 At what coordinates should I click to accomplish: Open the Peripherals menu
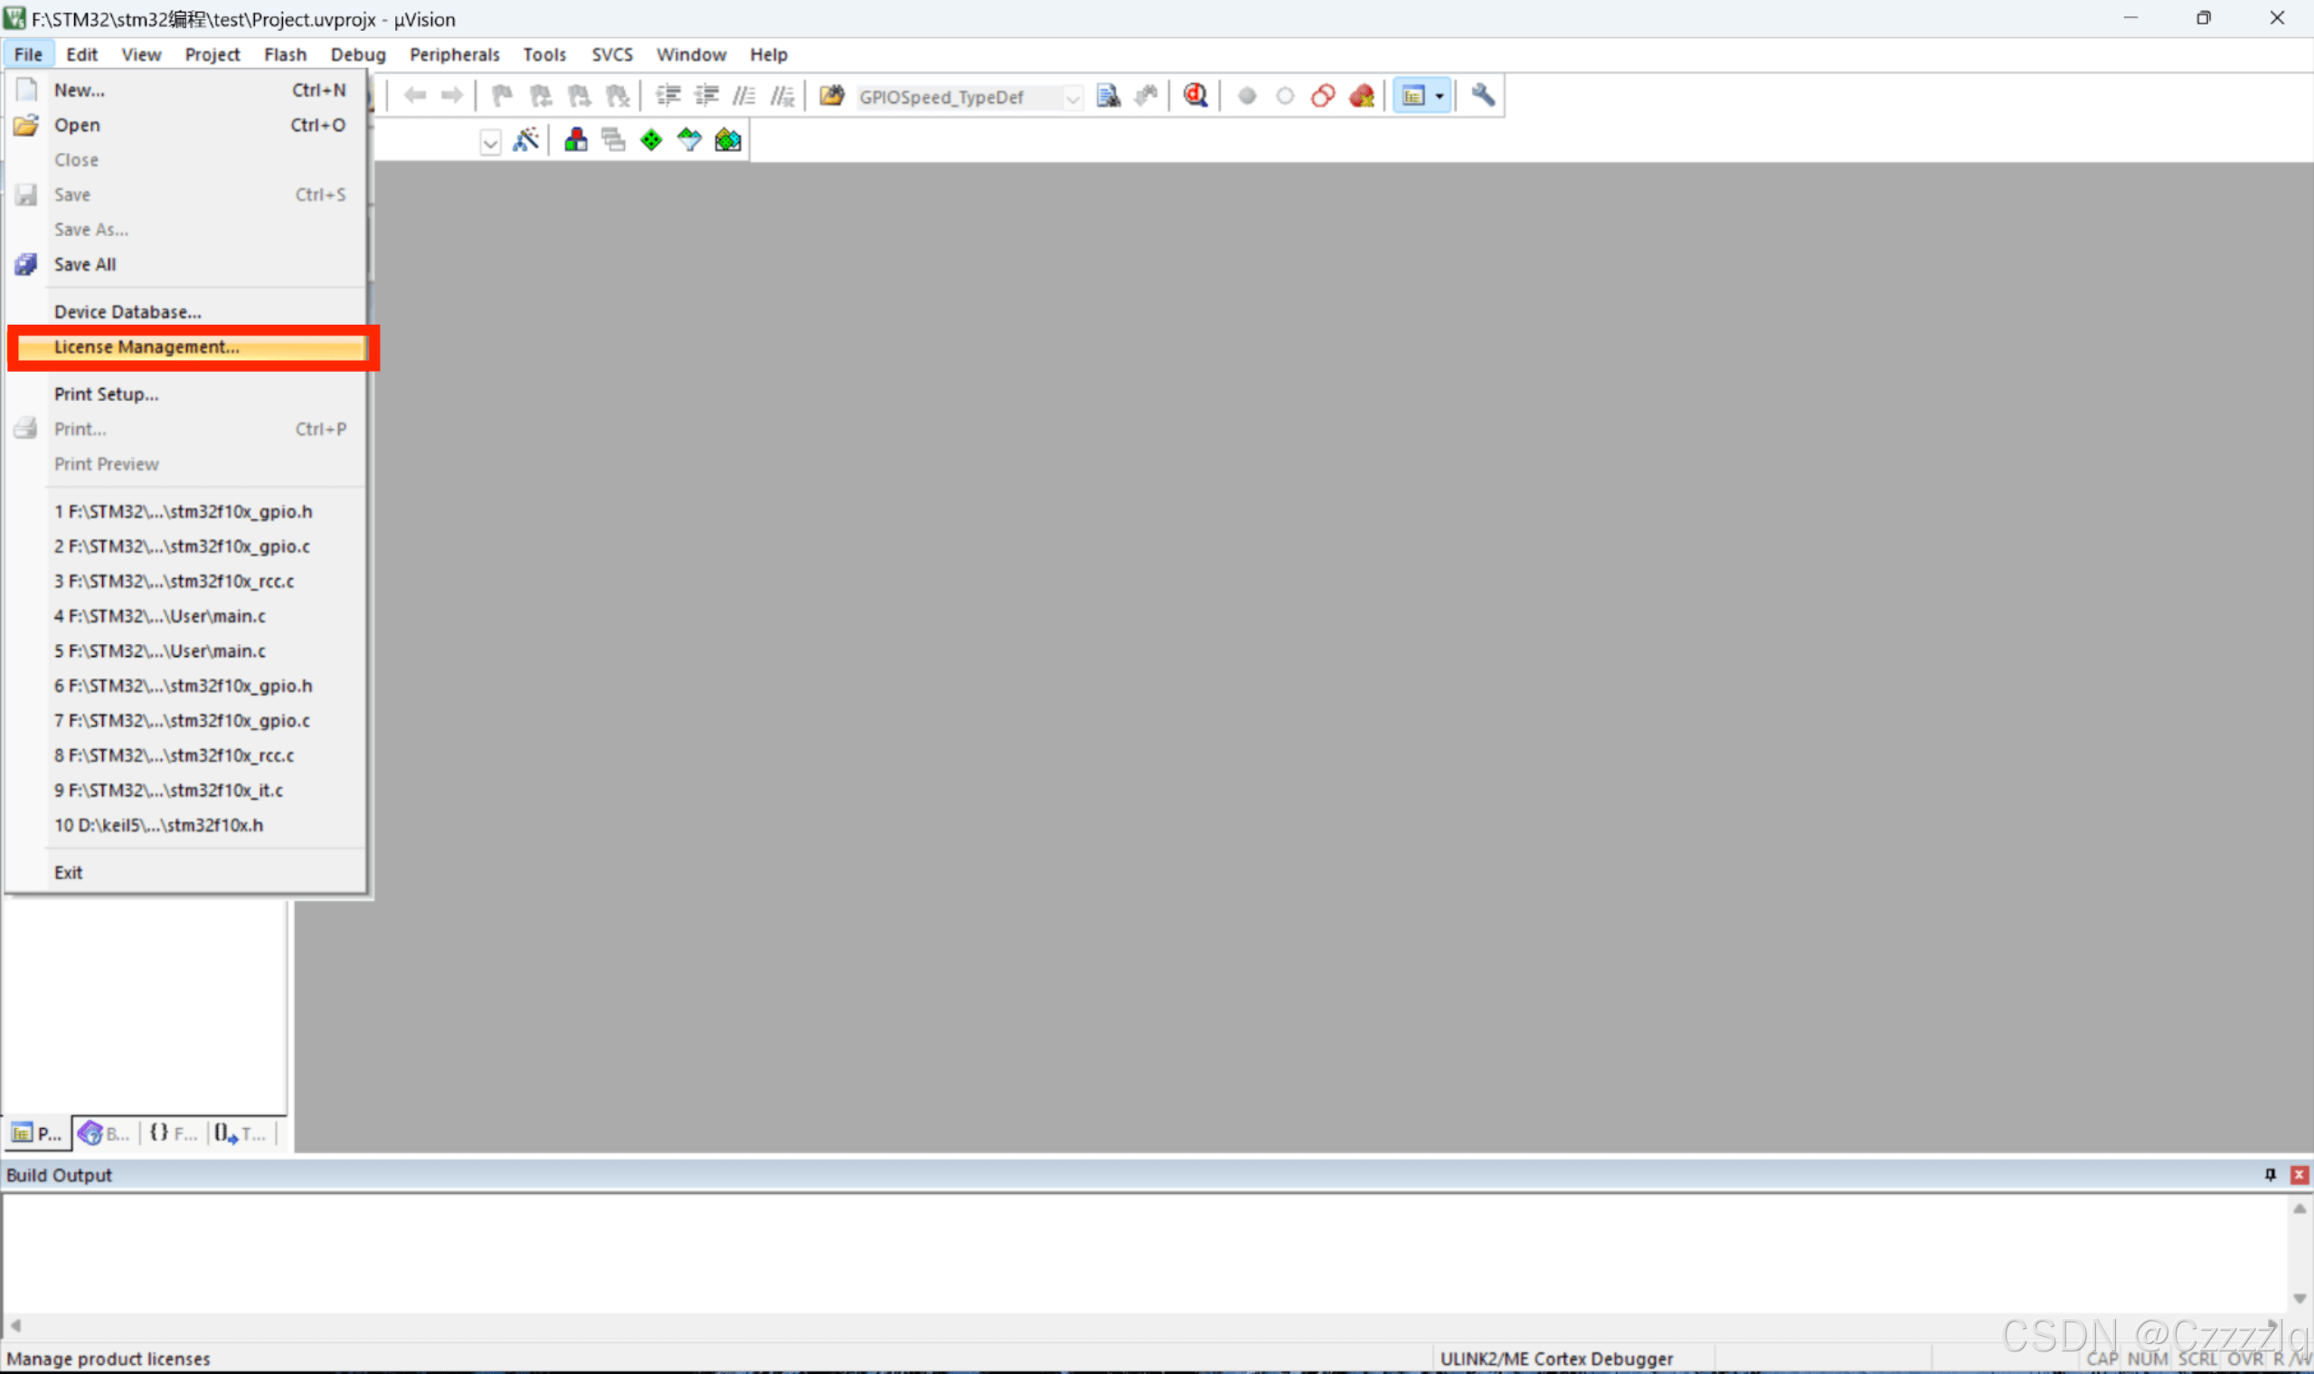[x=454, y=54]
